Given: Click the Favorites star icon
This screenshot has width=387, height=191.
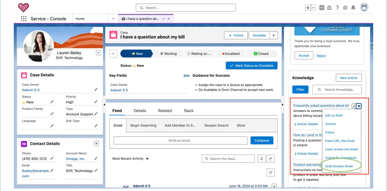Looking at the screenshot, I should [x=308, y=8].
